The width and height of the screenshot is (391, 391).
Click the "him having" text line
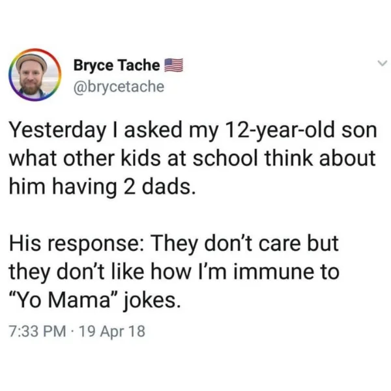click(x=63, y=188)
